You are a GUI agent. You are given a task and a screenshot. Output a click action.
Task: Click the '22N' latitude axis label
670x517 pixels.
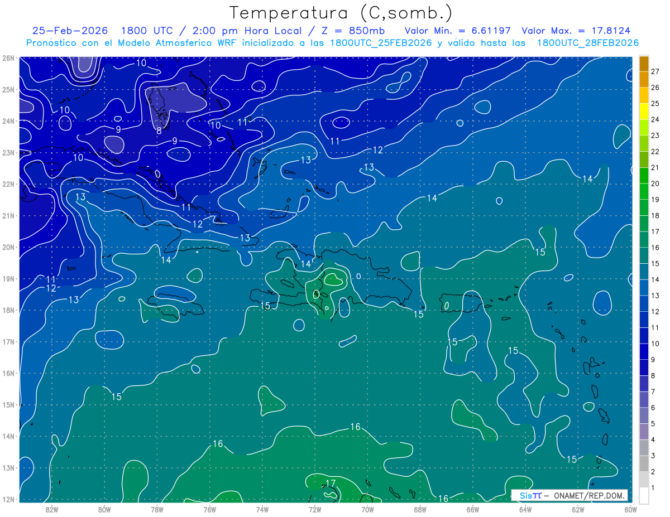click(8, 184)
